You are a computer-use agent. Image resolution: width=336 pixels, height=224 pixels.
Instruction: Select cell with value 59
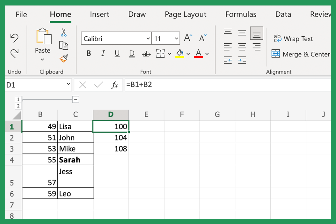click(40, 194)
